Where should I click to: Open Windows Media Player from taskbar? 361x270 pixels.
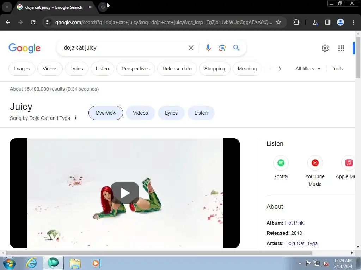(x=96, y=263)
